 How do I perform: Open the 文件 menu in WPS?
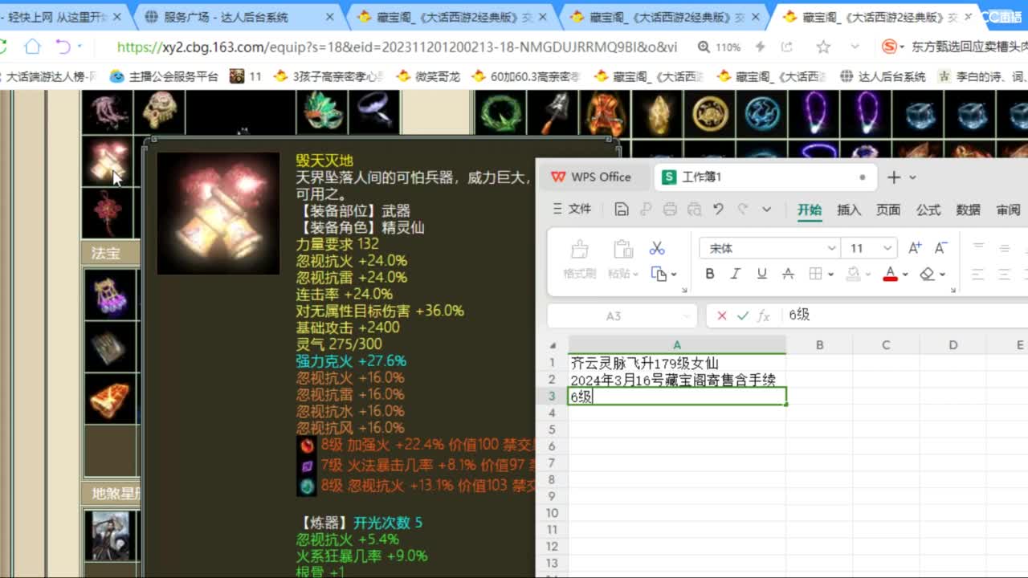pyautogui.click(x=573, y=210)
